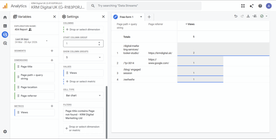The width and height of the screenshot is (276, 139).
Task: Click the Google Analytics logo
Action: point(5,6)
